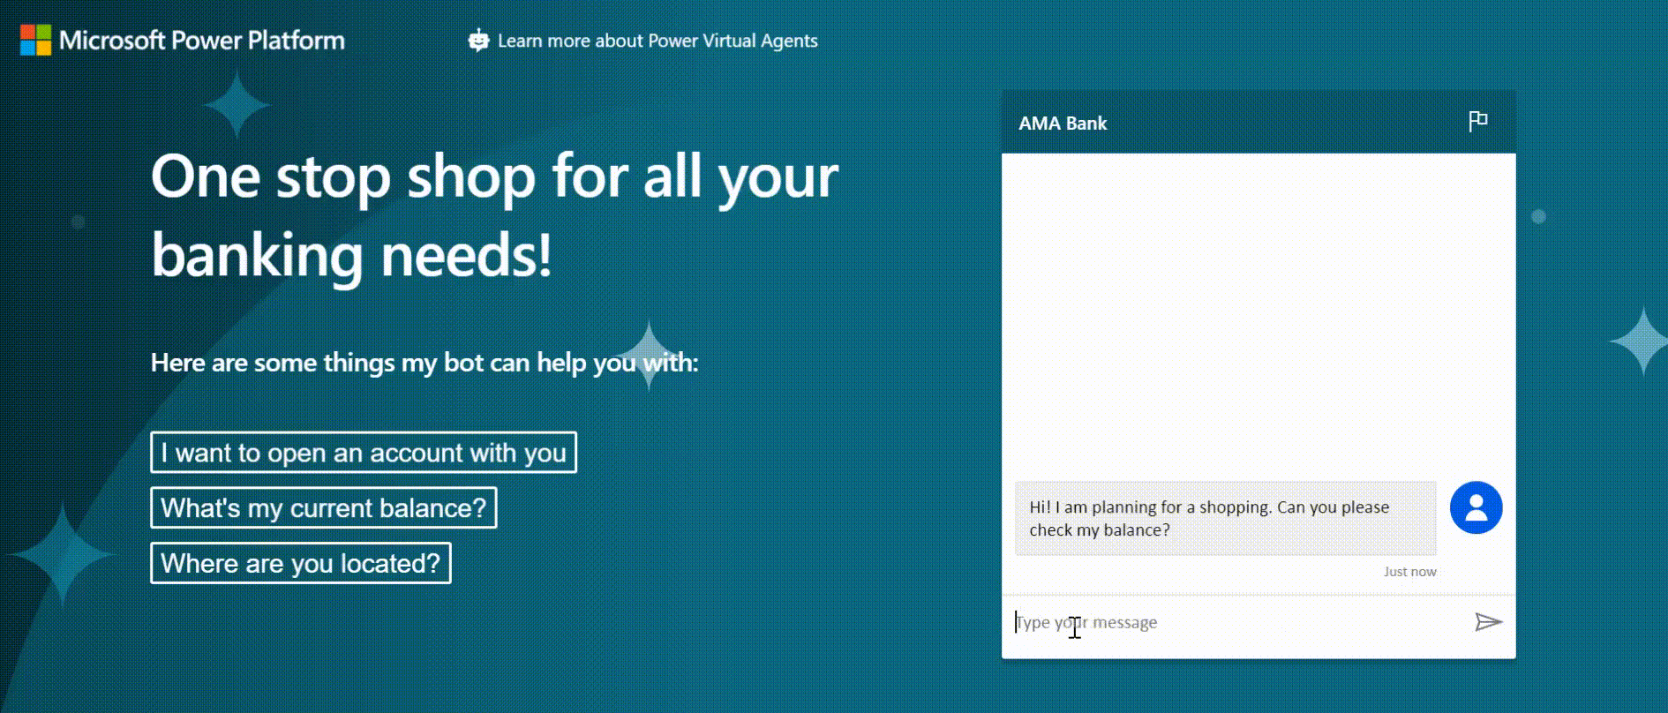Open Learn more about Power Virtual Agents
Viewport: 1668px width, 713px height.
click(x=657, y=41)
